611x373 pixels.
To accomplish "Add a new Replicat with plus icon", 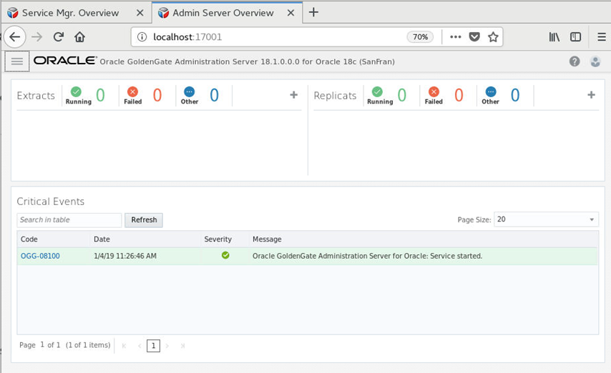I will (x=591, y=95).
